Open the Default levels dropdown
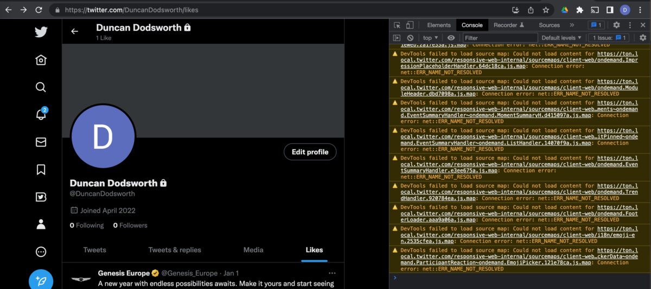 click(561, 38)
